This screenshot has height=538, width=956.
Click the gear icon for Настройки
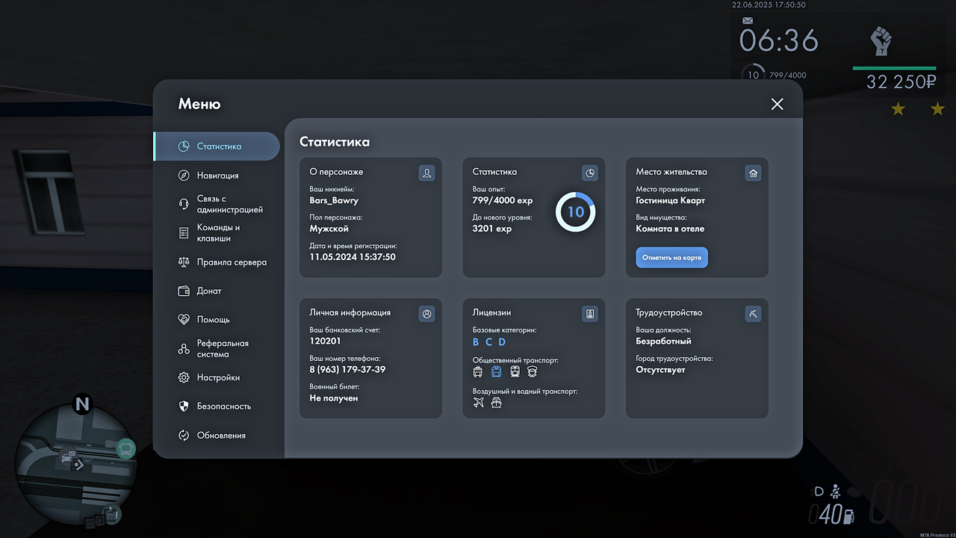coord(184,377)
